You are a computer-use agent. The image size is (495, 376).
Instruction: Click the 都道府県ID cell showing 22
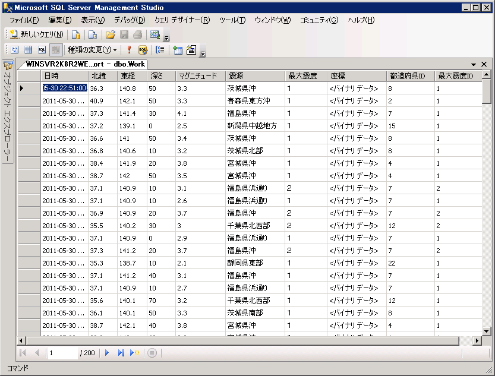(411, 263)
